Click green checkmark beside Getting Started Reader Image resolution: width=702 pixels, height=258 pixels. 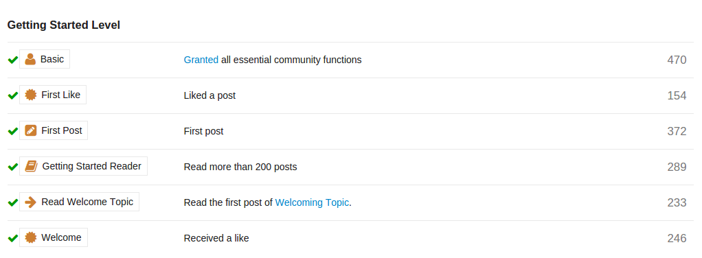(x=12, y=167)
